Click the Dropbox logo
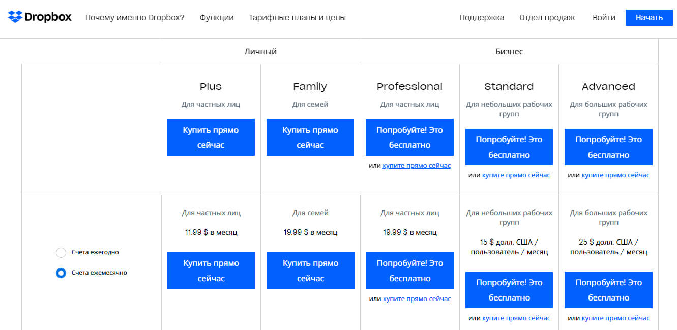This screenshot has height=330, width=677. 39,16
